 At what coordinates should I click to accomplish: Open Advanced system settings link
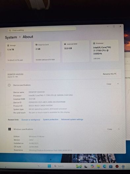(72, 119)
